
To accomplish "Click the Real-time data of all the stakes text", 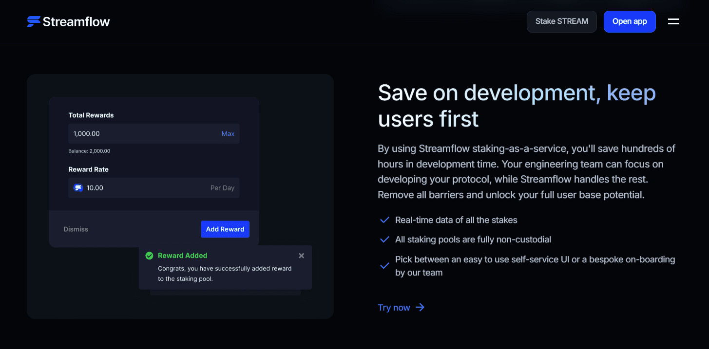I will tap(456, 220).
